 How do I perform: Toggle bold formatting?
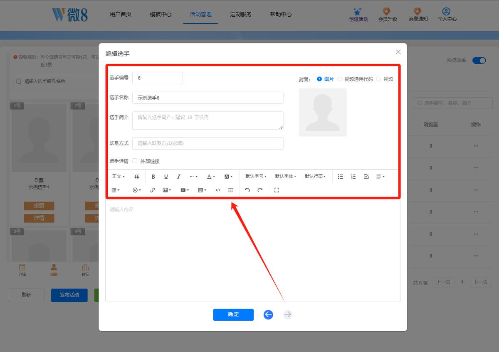click(x=153, y=177)
